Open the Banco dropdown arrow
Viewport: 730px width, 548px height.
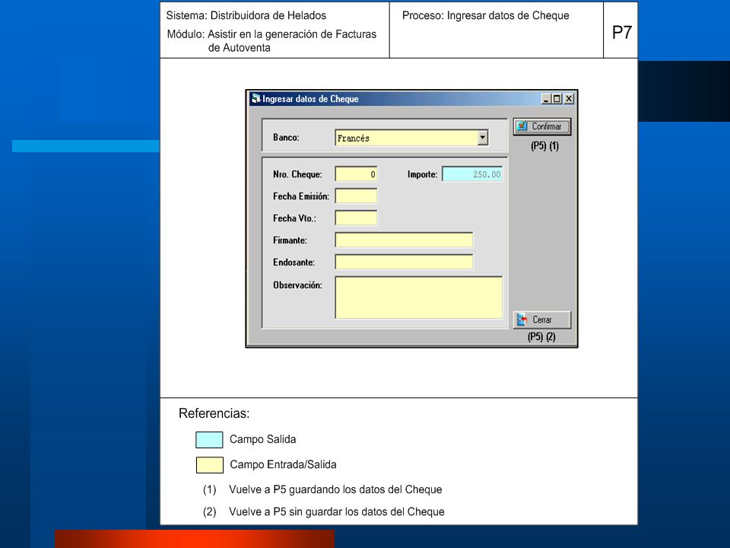(x=483, y=138)
